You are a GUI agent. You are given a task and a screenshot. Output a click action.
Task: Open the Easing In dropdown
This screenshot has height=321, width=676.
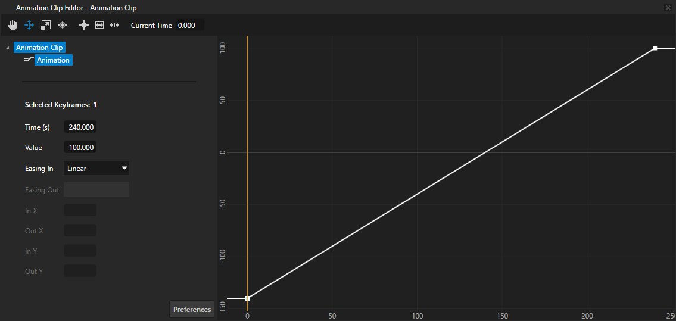point(96,169)
